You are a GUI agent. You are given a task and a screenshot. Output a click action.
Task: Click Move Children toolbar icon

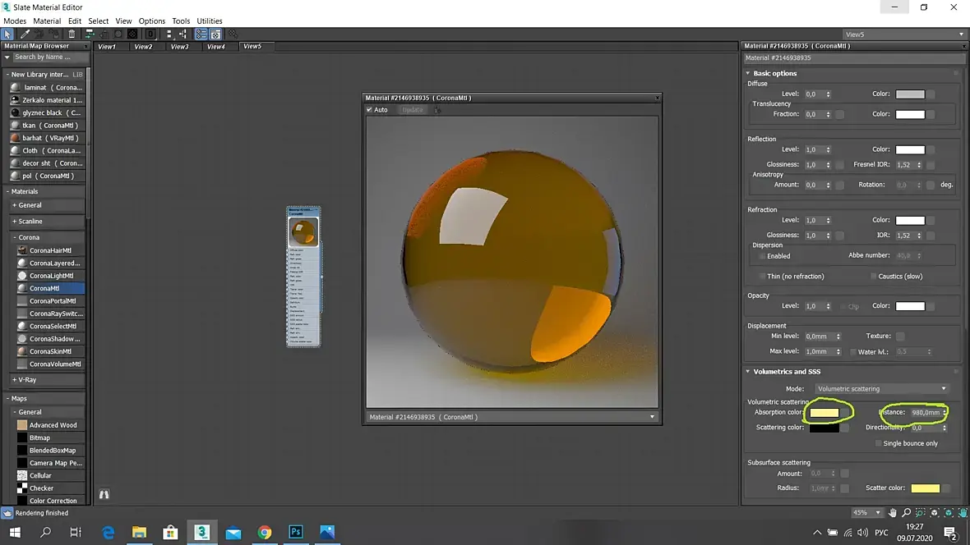click(x=90, y=34)
